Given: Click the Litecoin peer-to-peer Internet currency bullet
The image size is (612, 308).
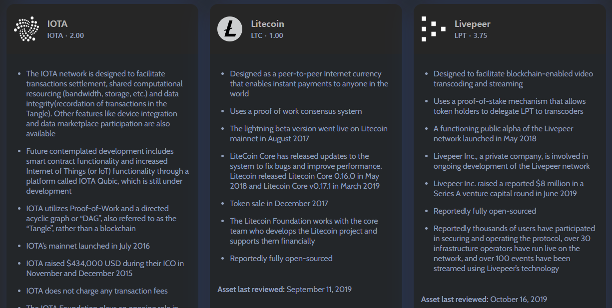Looking at the screenshot, I should 309,84.
